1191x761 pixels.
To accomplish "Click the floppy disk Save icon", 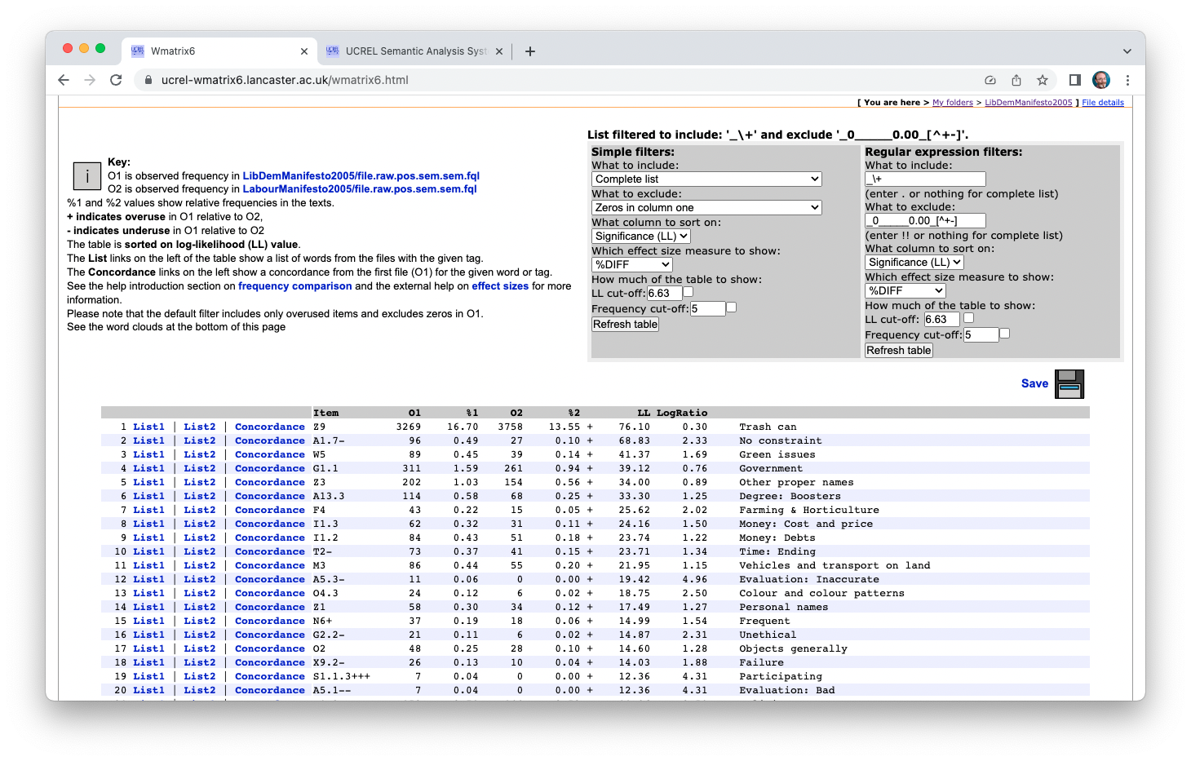I will (x=1069, y=383).
